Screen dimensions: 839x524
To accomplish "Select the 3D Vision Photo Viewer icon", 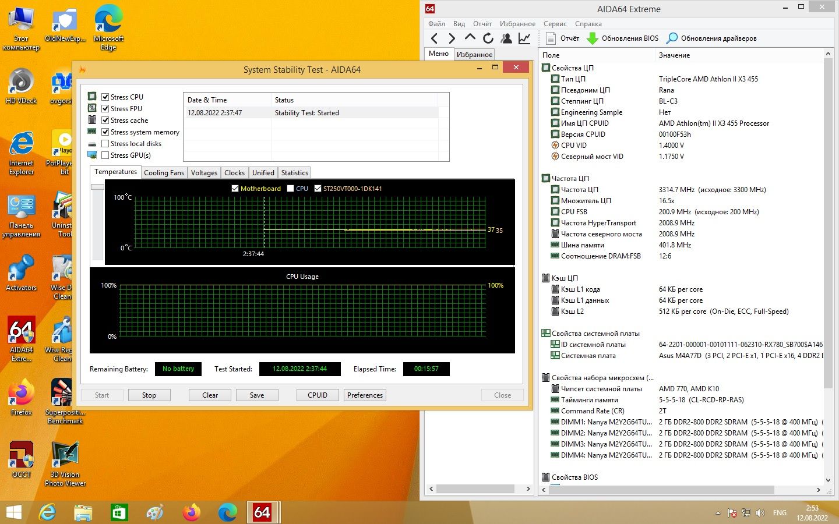I will tap(65, 464).
